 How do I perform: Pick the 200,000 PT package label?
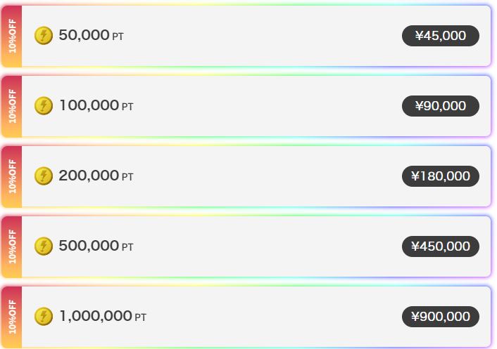point(96,176)
